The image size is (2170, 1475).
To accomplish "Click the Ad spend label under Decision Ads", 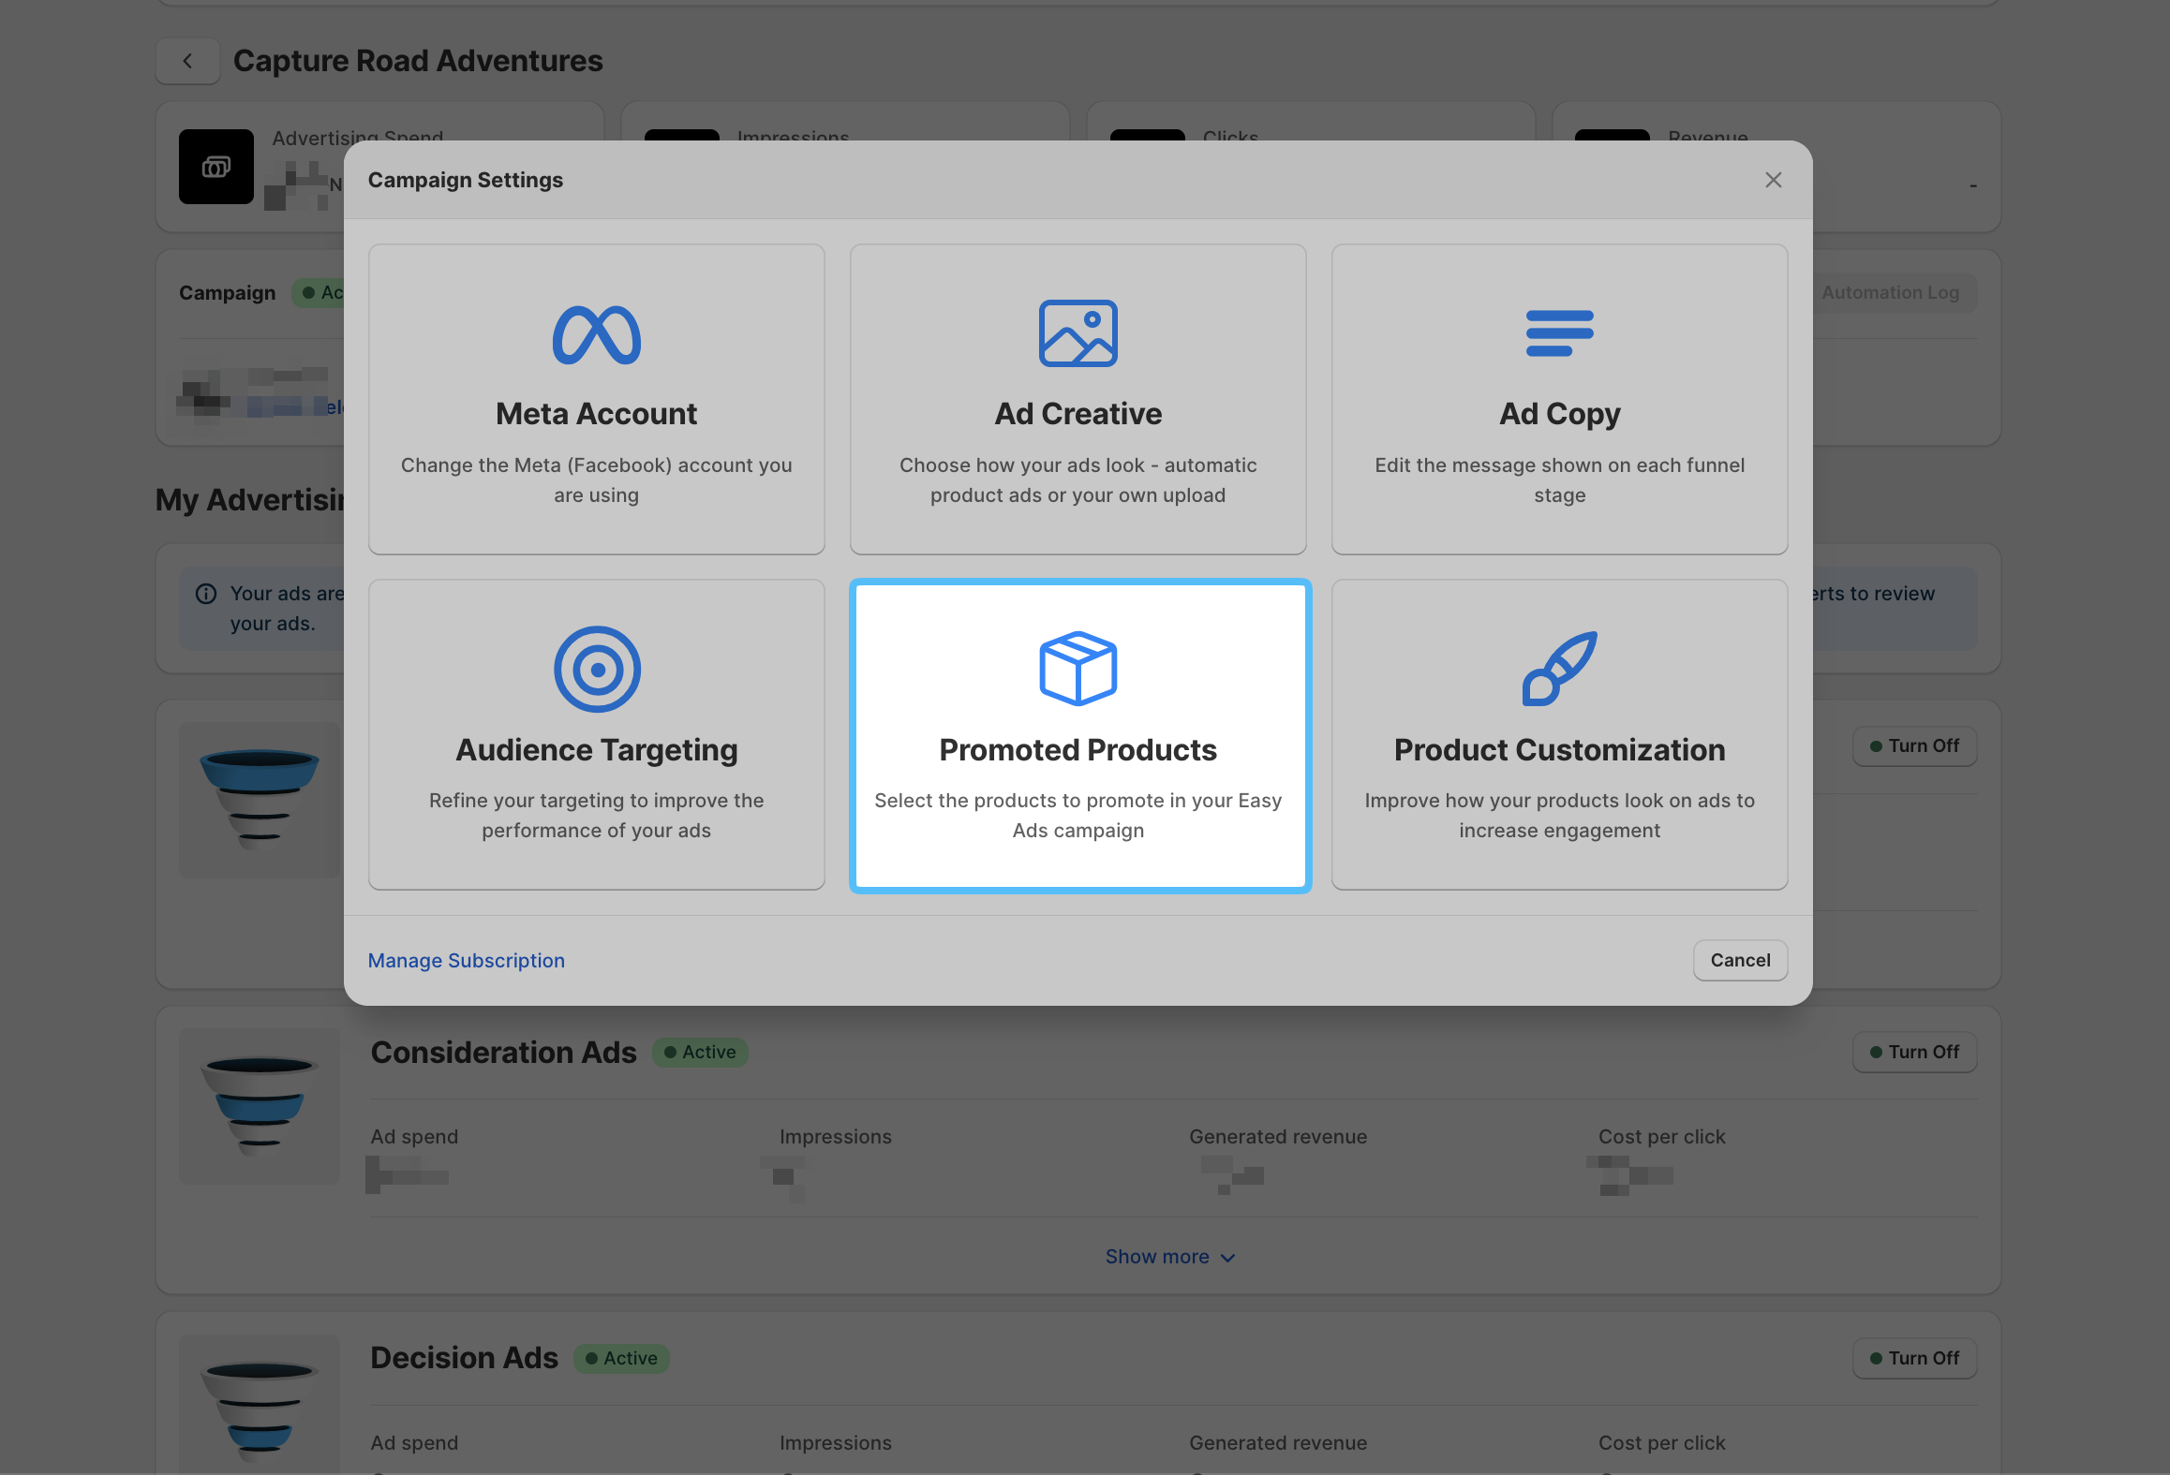I will tap(414, 1443).
